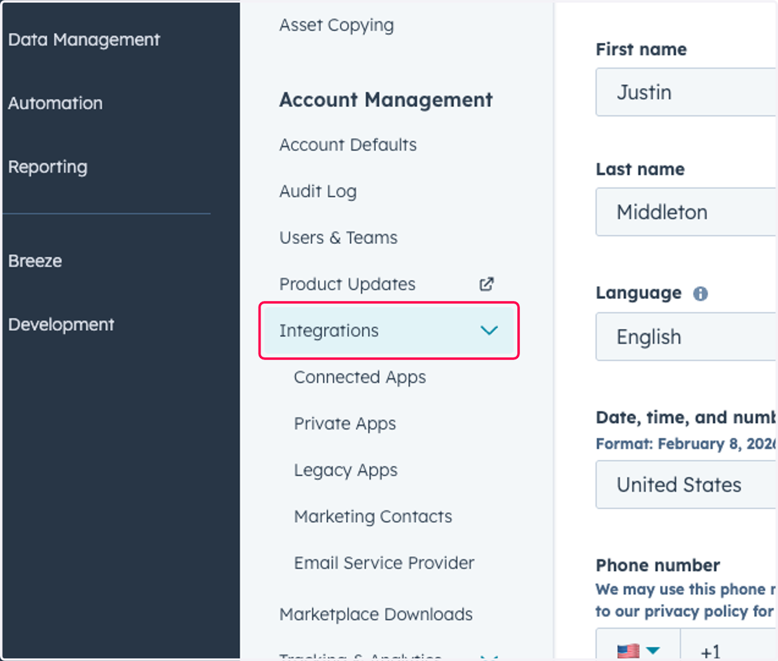Viewport: 778px width, 661px height.
Task: Go to Development in the sidebar
Action: coord(61,324)
